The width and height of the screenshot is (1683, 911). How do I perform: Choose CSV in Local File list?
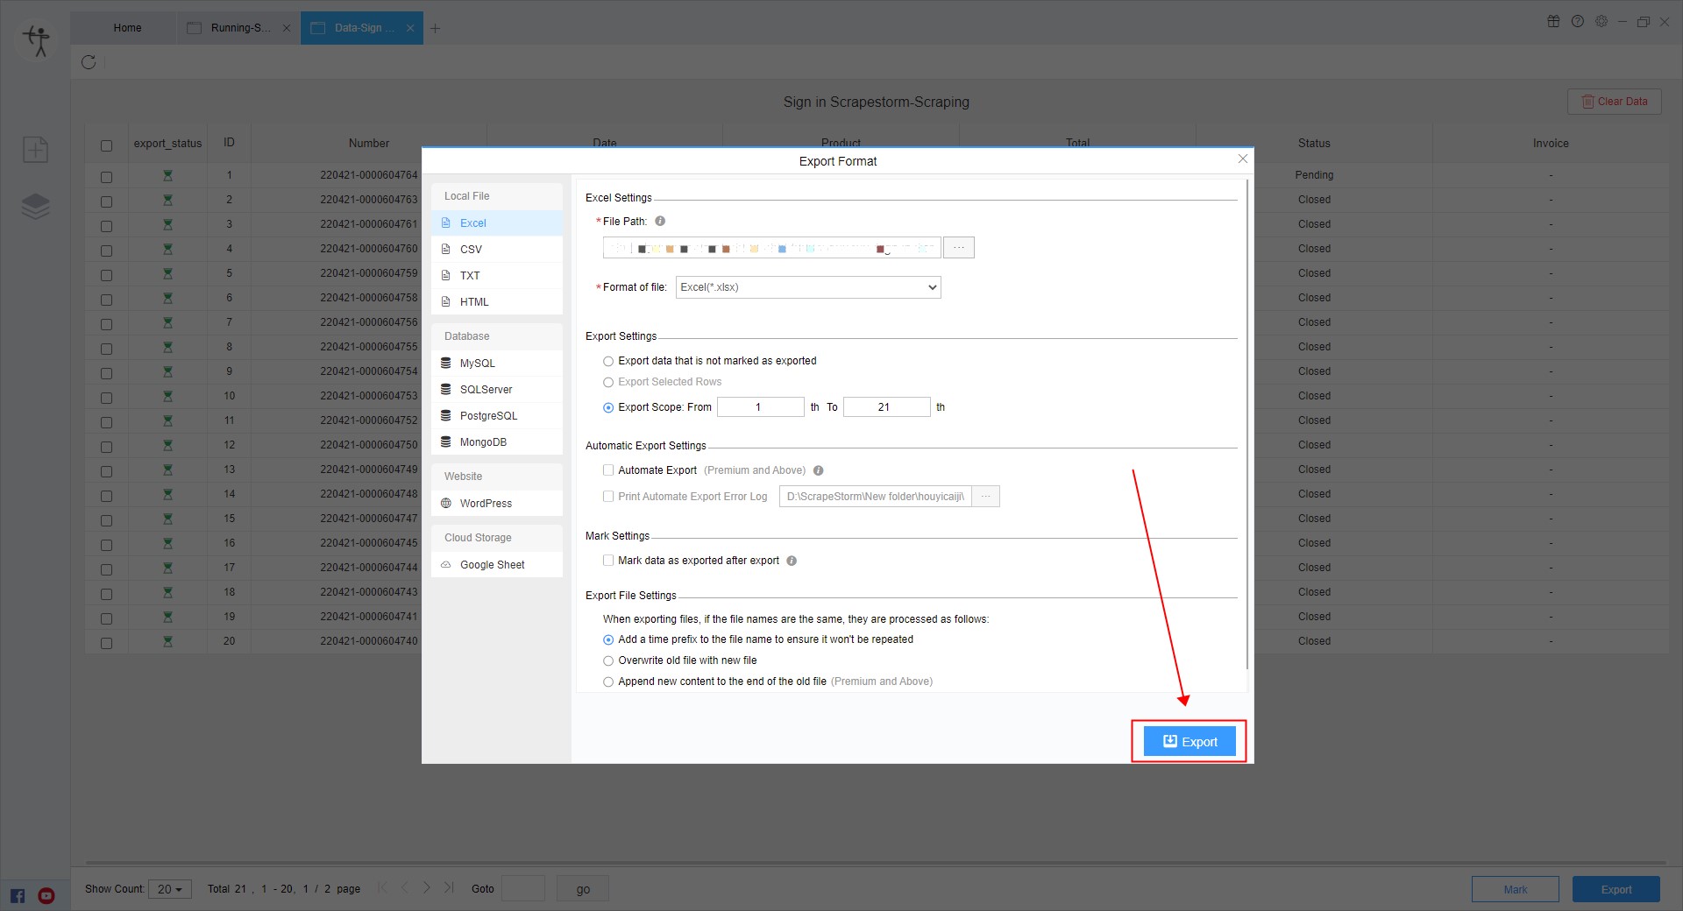pos(472,250)
